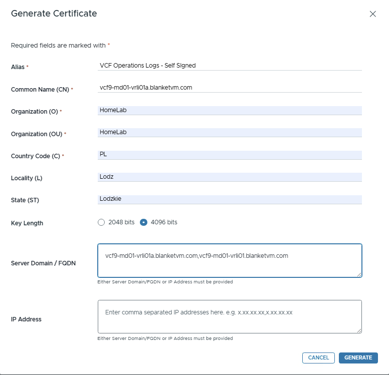
Task: Click the Key Length label
Action: pyautogui.click(x=27, y=223)
